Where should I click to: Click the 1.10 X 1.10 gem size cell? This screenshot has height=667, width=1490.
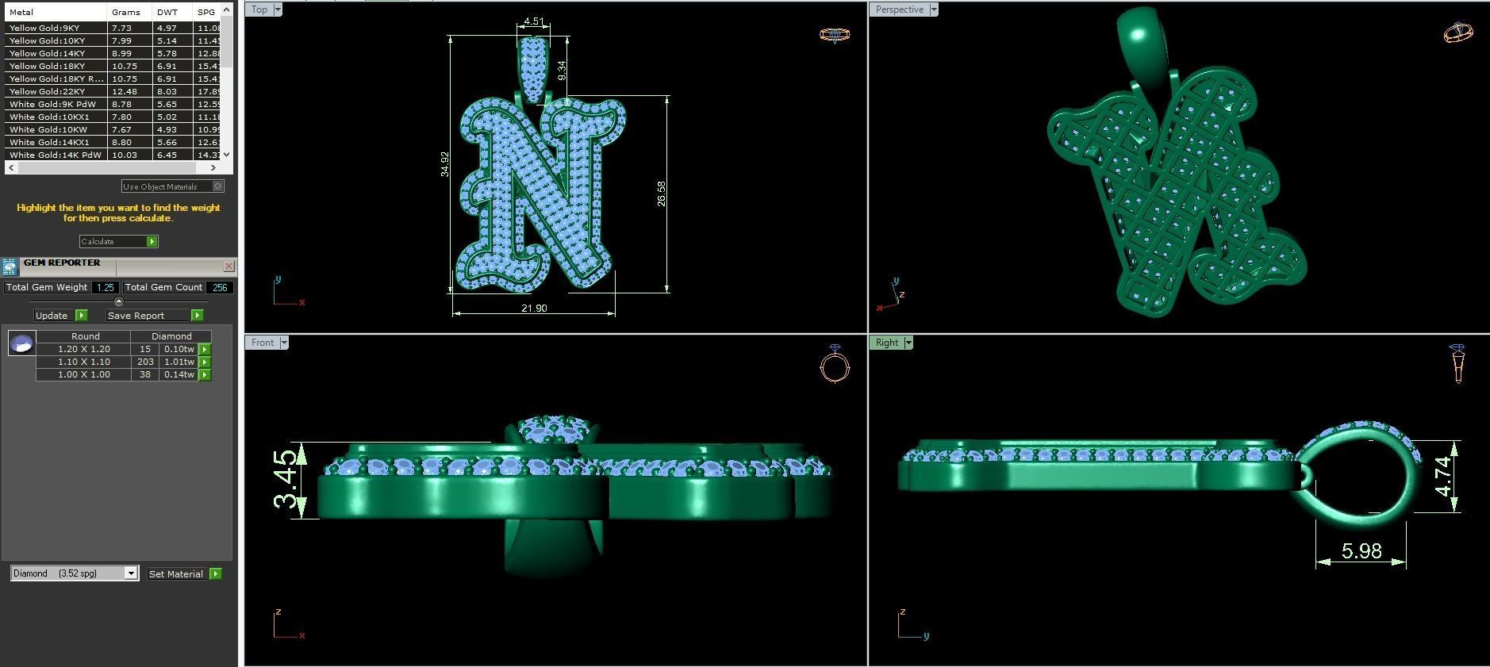coord(83,362)
